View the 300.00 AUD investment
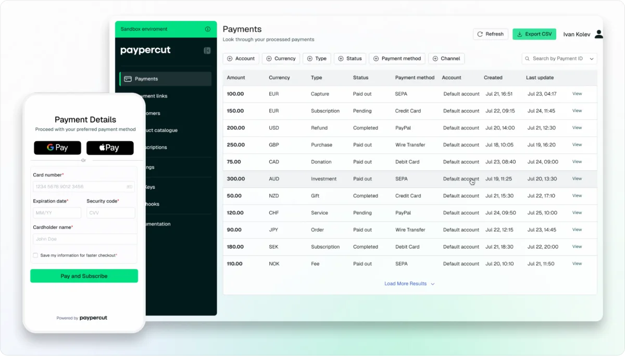The image size is (625, 356). tap(577, 179)
